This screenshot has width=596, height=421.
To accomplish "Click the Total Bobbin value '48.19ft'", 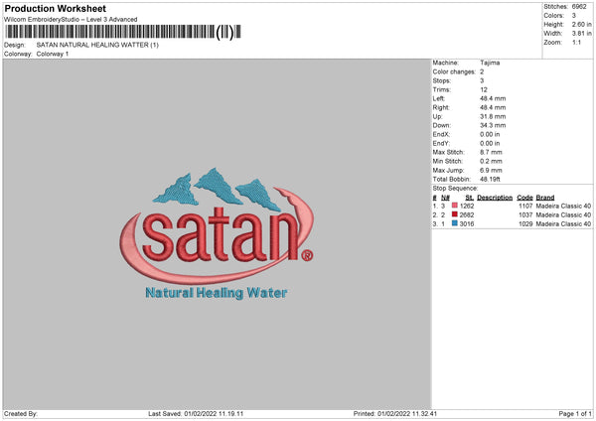I will point(490,179).
